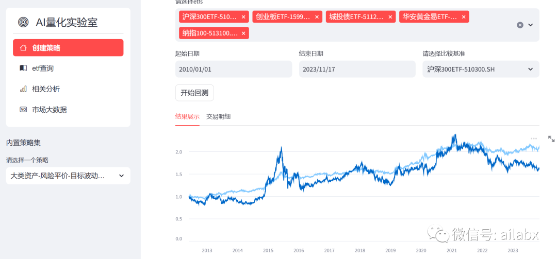The height and width of the screenshot is (259, 557).
Task: Open the 创建策略 menu item
Action: tap(68, 47)
